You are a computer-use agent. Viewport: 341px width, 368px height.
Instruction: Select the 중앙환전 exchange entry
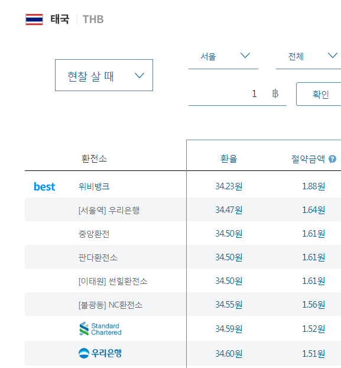tap(94, 234)
